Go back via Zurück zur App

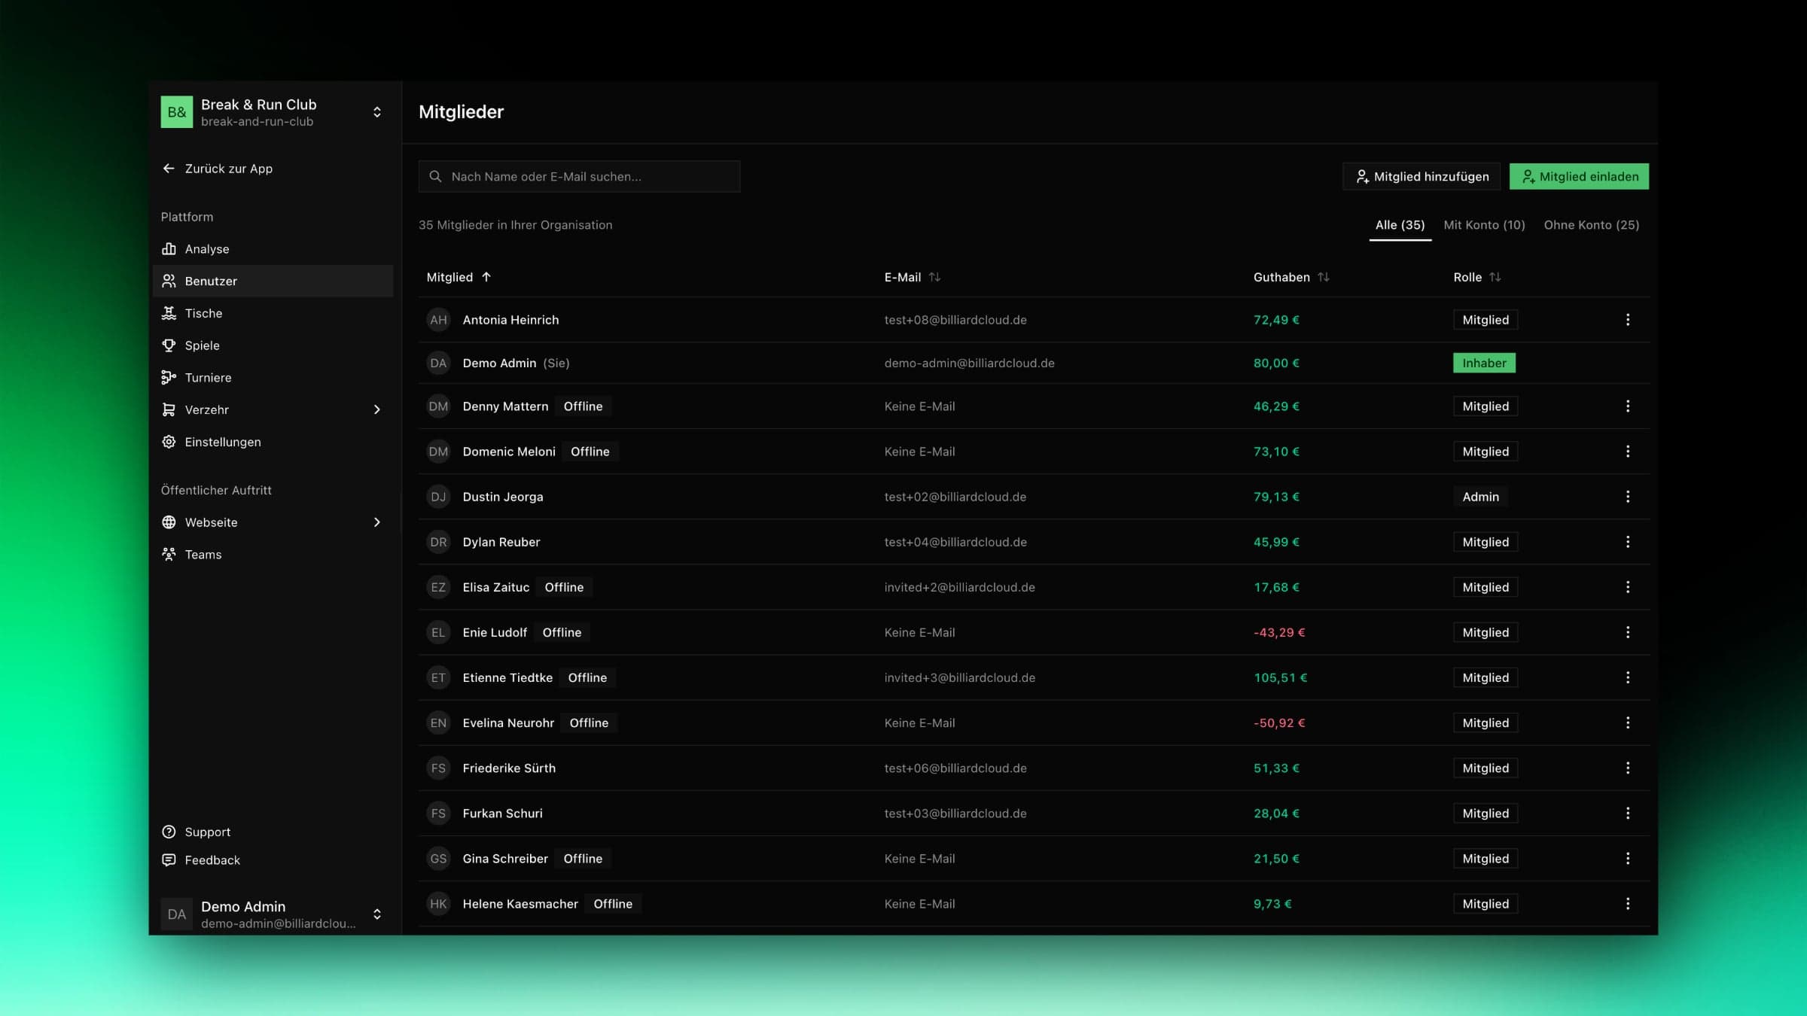218,169
